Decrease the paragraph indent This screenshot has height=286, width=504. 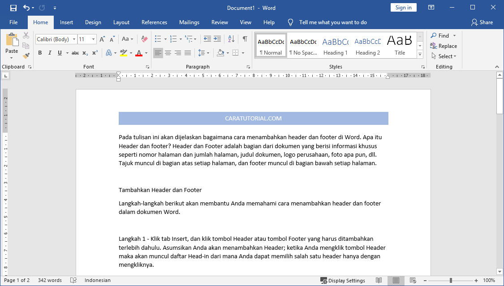(207, 39)
